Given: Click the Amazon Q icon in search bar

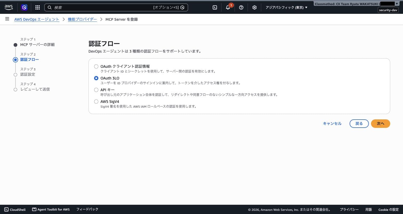Looking at the screenshot, I should (182, 7).
